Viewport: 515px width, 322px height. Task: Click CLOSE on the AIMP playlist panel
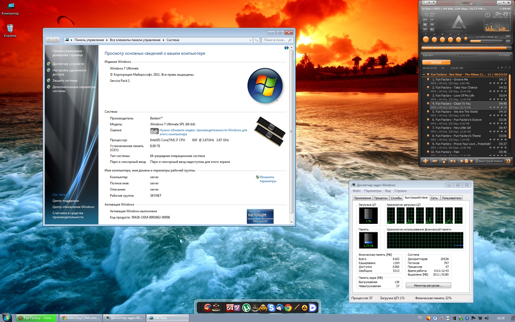[x=505, y=56]
